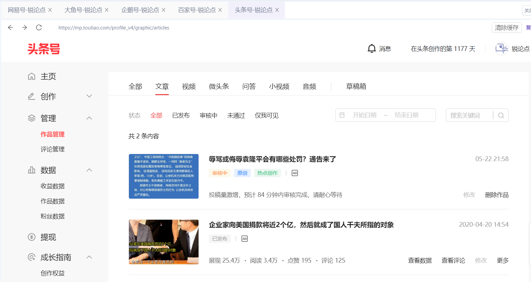
Task: Open article title 辱骂或侮辱袁隆平会有哪些处罚
Action: (273, 159)
